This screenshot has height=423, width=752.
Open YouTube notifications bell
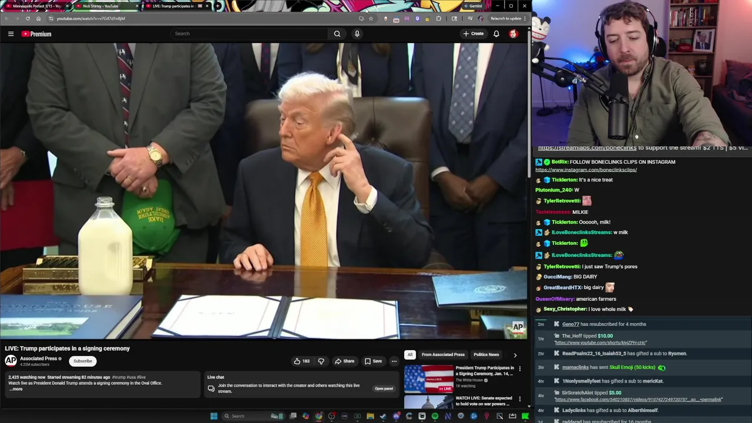[496, 33]
